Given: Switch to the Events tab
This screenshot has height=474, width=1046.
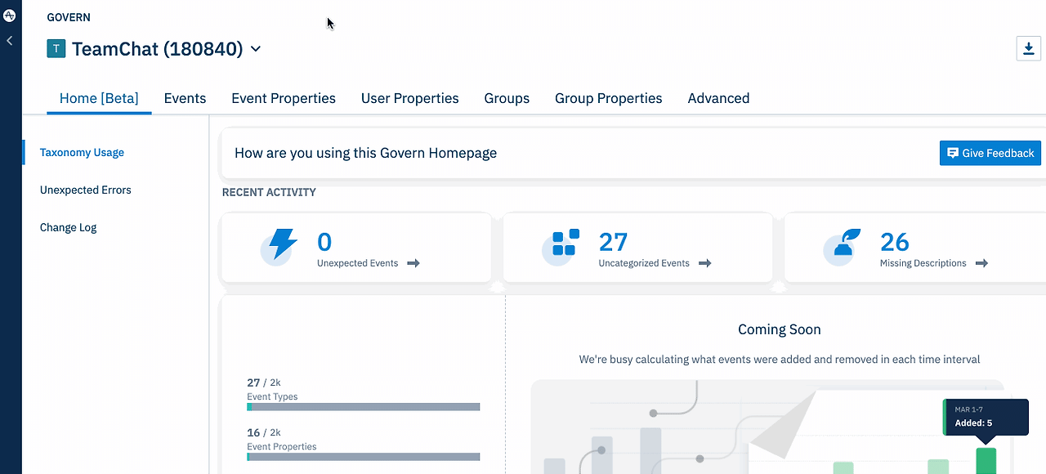Looking at the screenshot, I should click(x=185, y=98).
